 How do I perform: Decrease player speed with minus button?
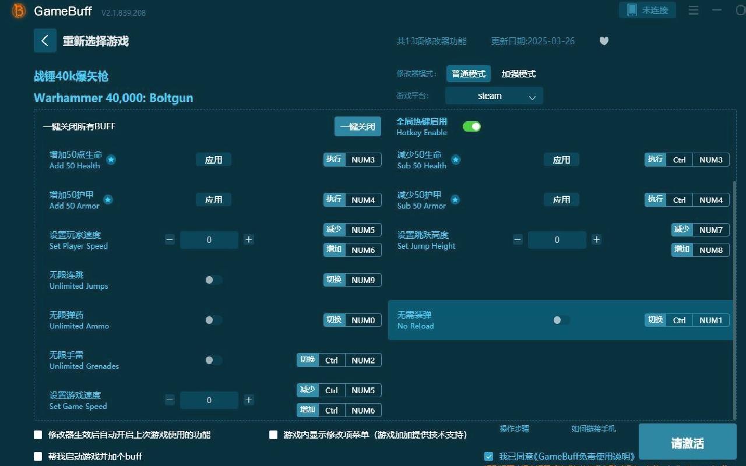coord(170,239)
